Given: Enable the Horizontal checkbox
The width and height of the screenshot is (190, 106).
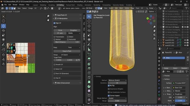Looking at the screenshot, I should [68, 39].
